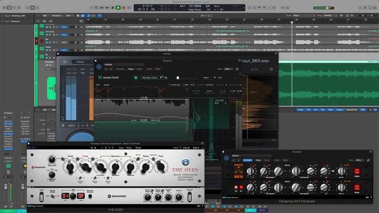The height and width of the screenshot is (213, 379).
Task: Toggle the Dangerous BAX EQ power button
Action: pyautogui.click(x=226, y=158)
